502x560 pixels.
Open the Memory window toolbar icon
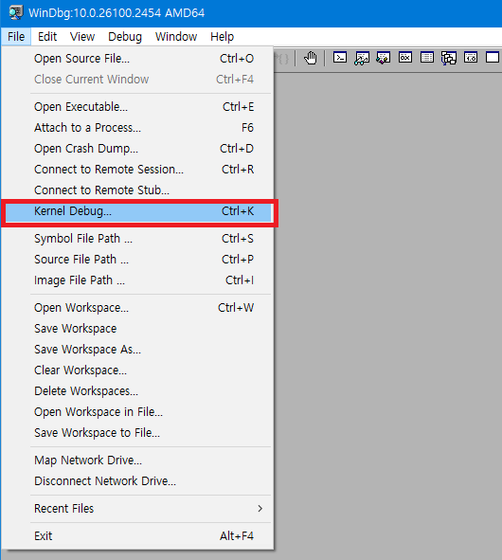[427, 58]
